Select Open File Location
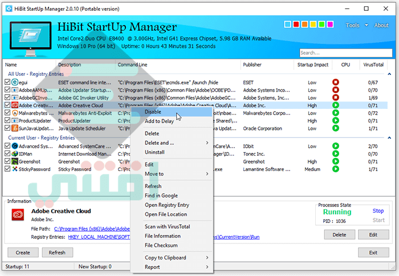Image resolution: width=399 pixels, height=276 pixels. (172, 214)
